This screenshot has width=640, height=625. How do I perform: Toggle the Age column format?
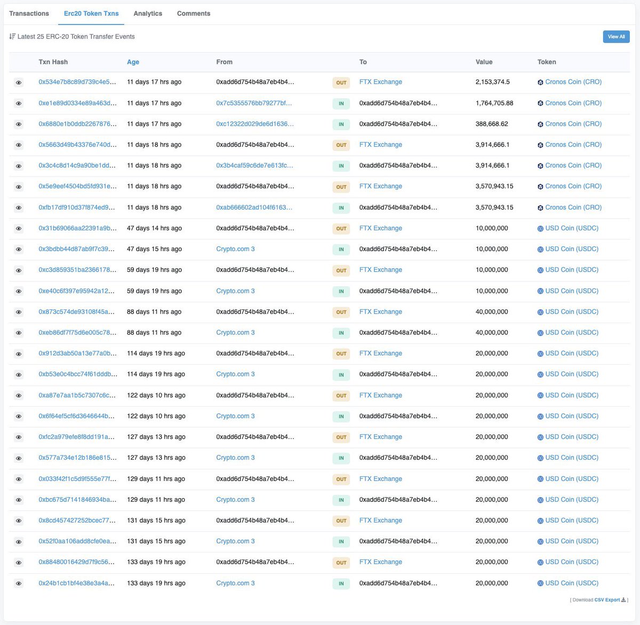coord(133,62)
